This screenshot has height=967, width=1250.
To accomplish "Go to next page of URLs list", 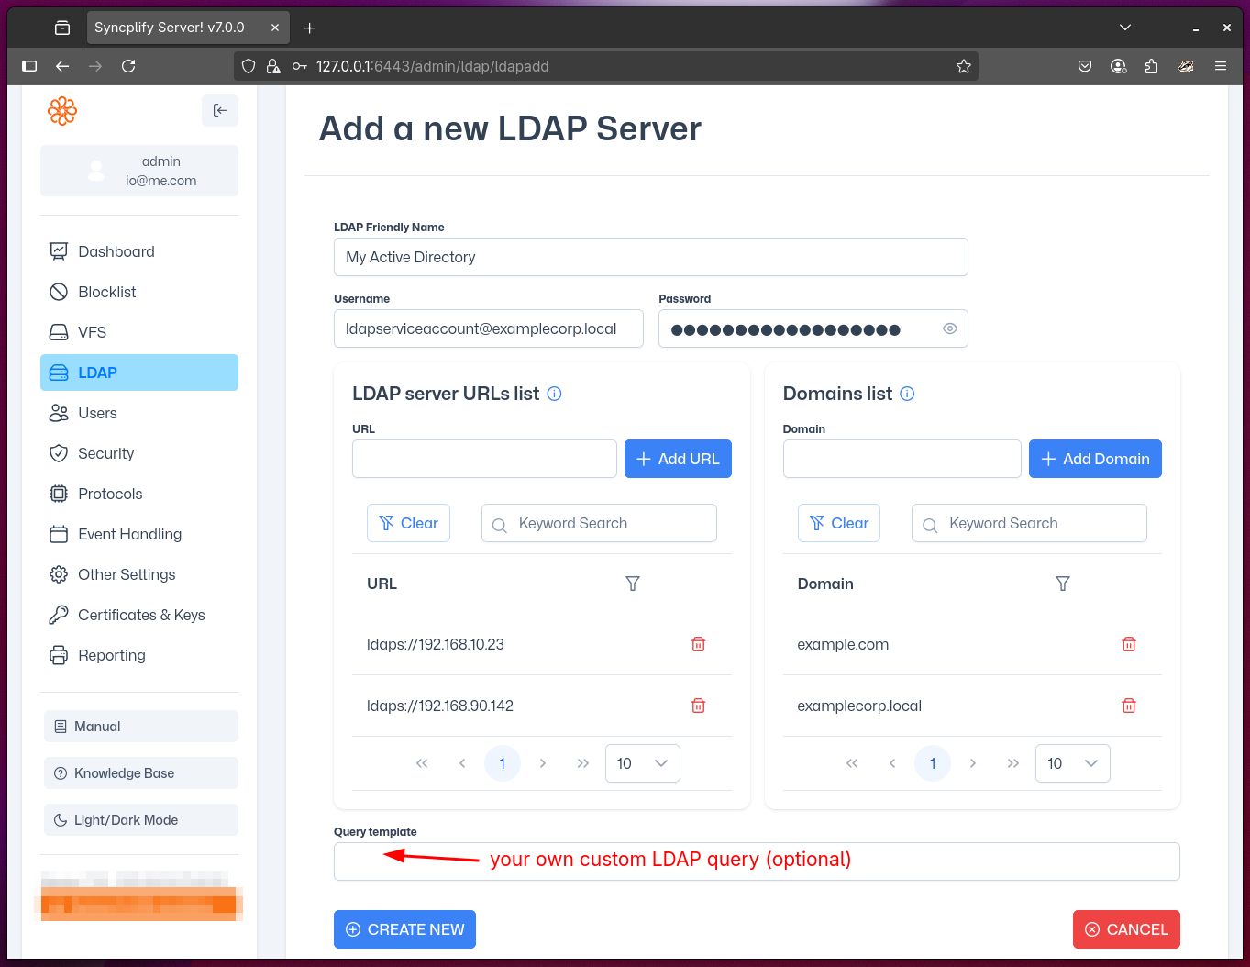I will pos(543,763).
